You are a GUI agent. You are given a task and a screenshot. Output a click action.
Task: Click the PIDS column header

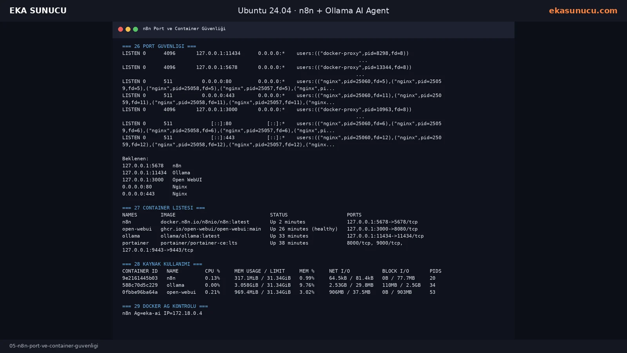click(x=435, y=271)
